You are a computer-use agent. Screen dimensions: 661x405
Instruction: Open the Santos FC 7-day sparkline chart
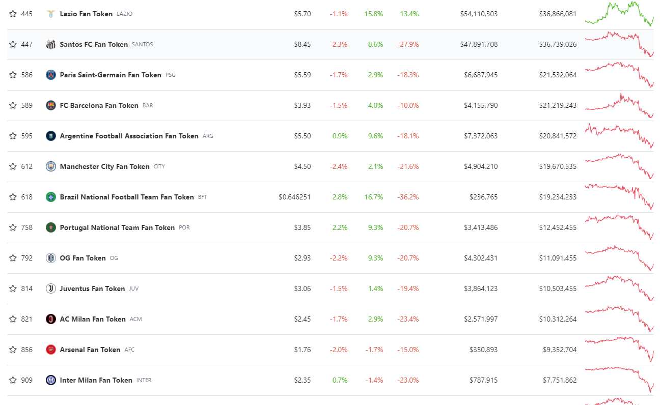[x=619, y=44]
